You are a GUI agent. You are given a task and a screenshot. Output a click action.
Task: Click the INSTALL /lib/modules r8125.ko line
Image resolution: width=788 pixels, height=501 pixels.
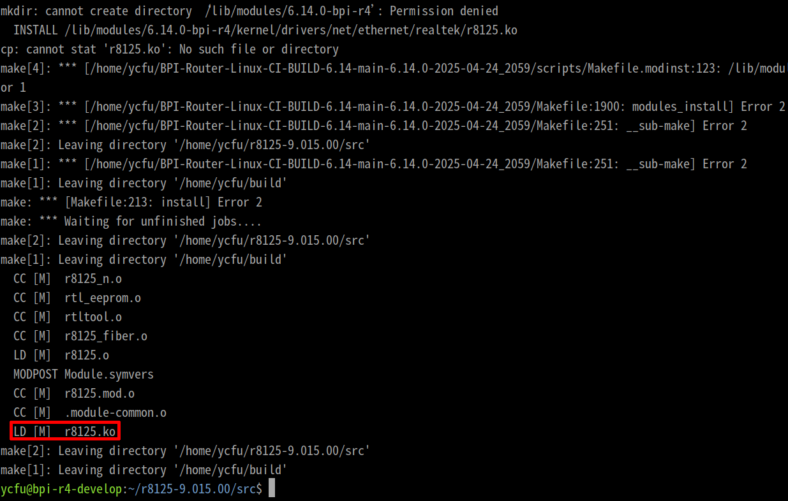[265, 30]
